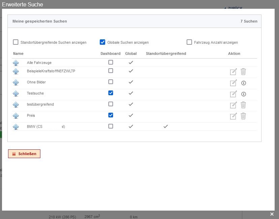This screenshot has width=279, height=219.
Task: Enable Fahrzeug Anzahl anzeigen
Action: tap(189, 42)
